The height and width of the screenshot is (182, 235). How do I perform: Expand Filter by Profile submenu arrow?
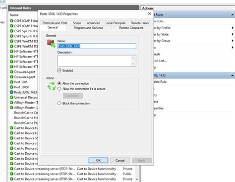click(x=233, y=28)
